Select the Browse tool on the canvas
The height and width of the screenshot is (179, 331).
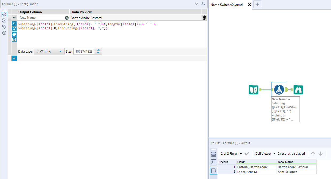tap(298, 89)
